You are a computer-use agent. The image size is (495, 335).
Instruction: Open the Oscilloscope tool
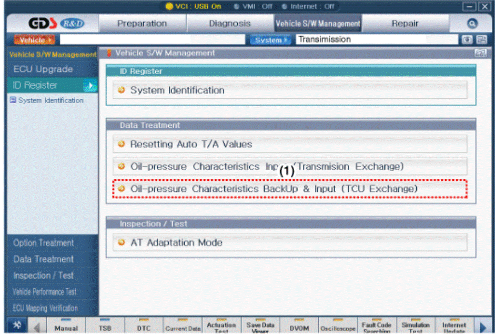[338, 327]
